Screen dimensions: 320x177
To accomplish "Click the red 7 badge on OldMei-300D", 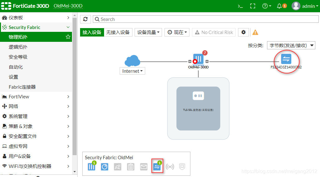I will [x=205, y=53].
